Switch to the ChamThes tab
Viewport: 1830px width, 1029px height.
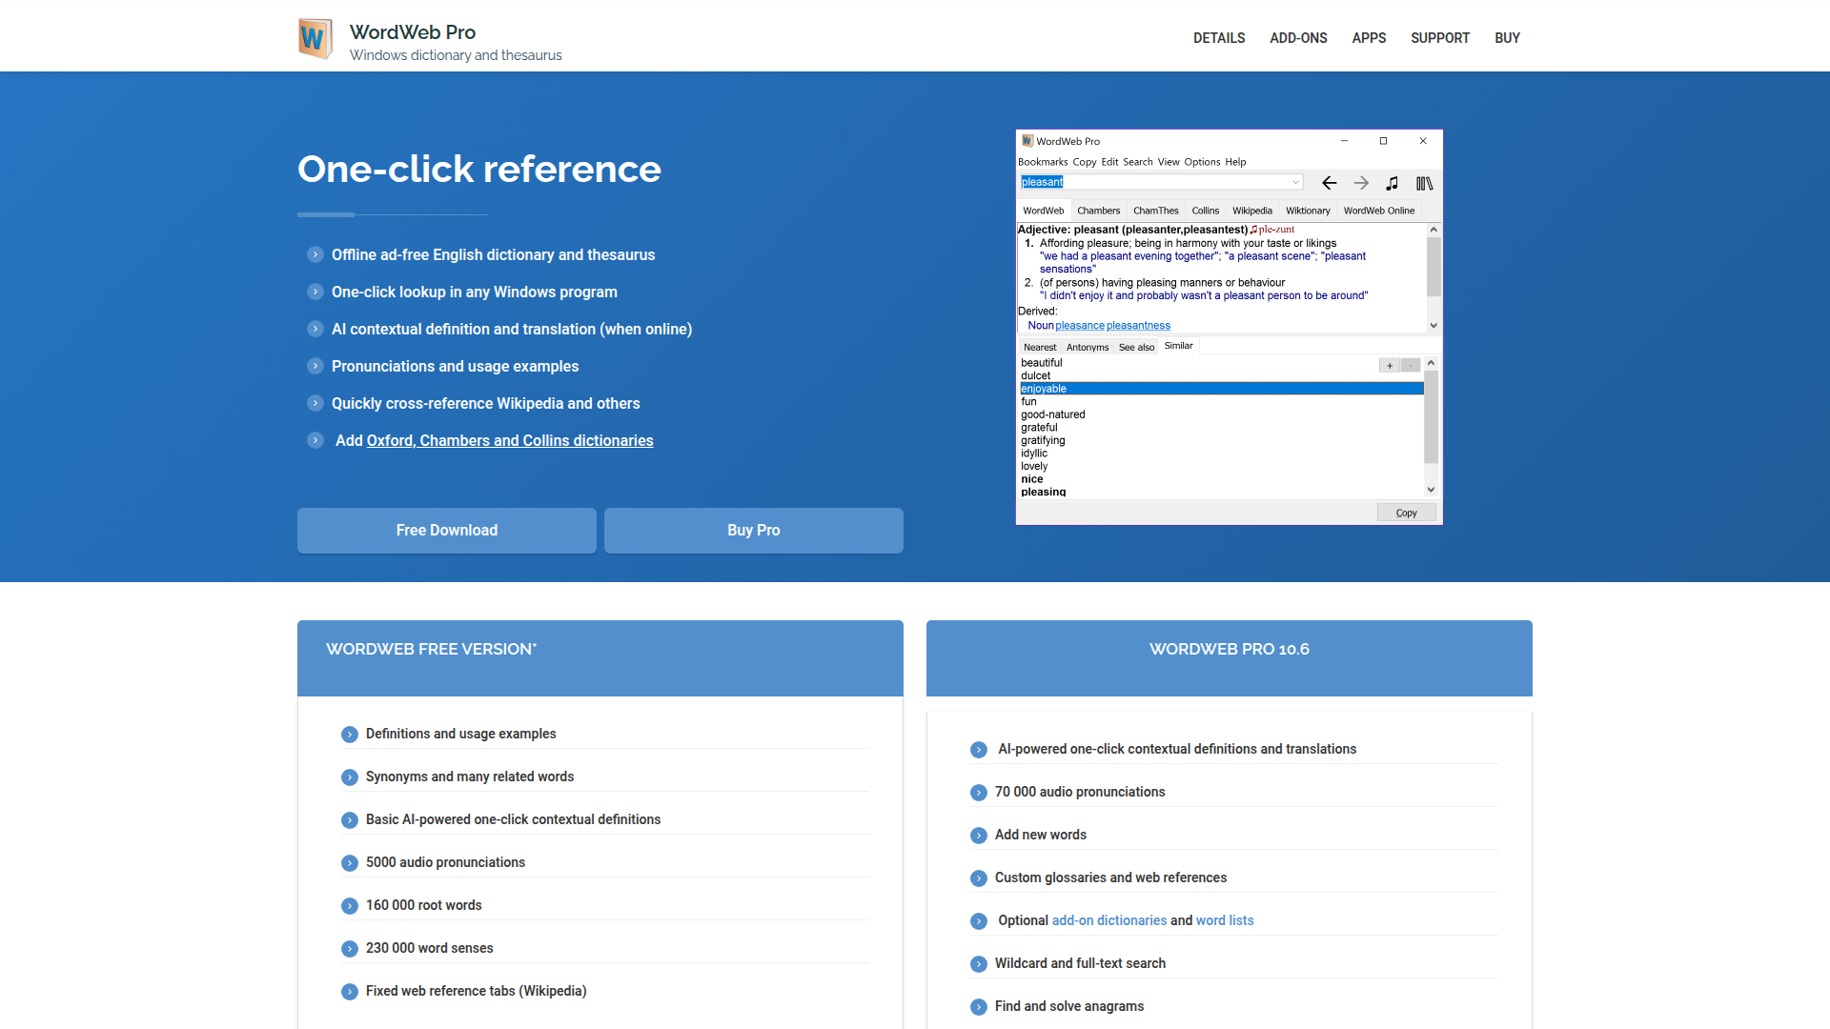pos(1156,211)
